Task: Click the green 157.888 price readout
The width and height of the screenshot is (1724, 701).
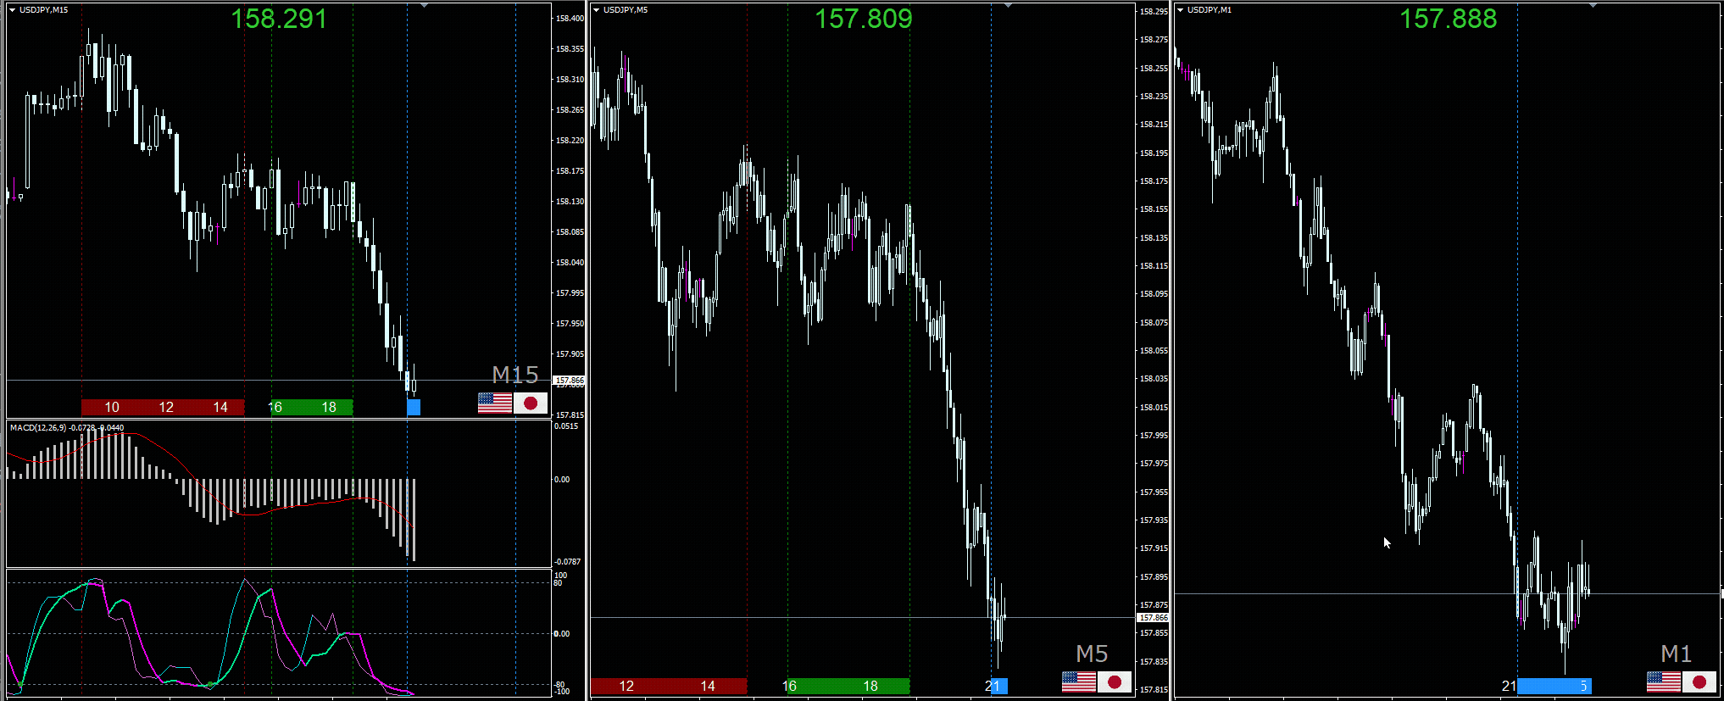Action: pos(1449,19)
